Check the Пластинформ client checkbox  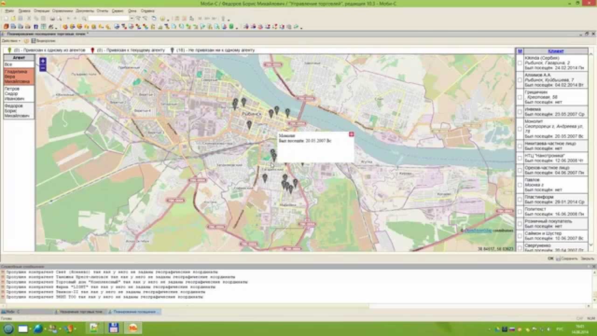(520, 200)
